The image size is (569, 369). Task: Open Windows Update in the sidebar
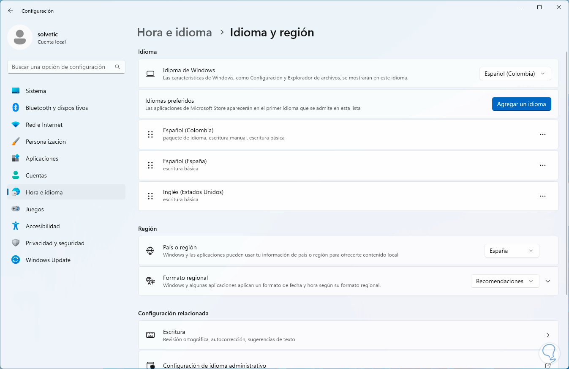coord(48,260)
